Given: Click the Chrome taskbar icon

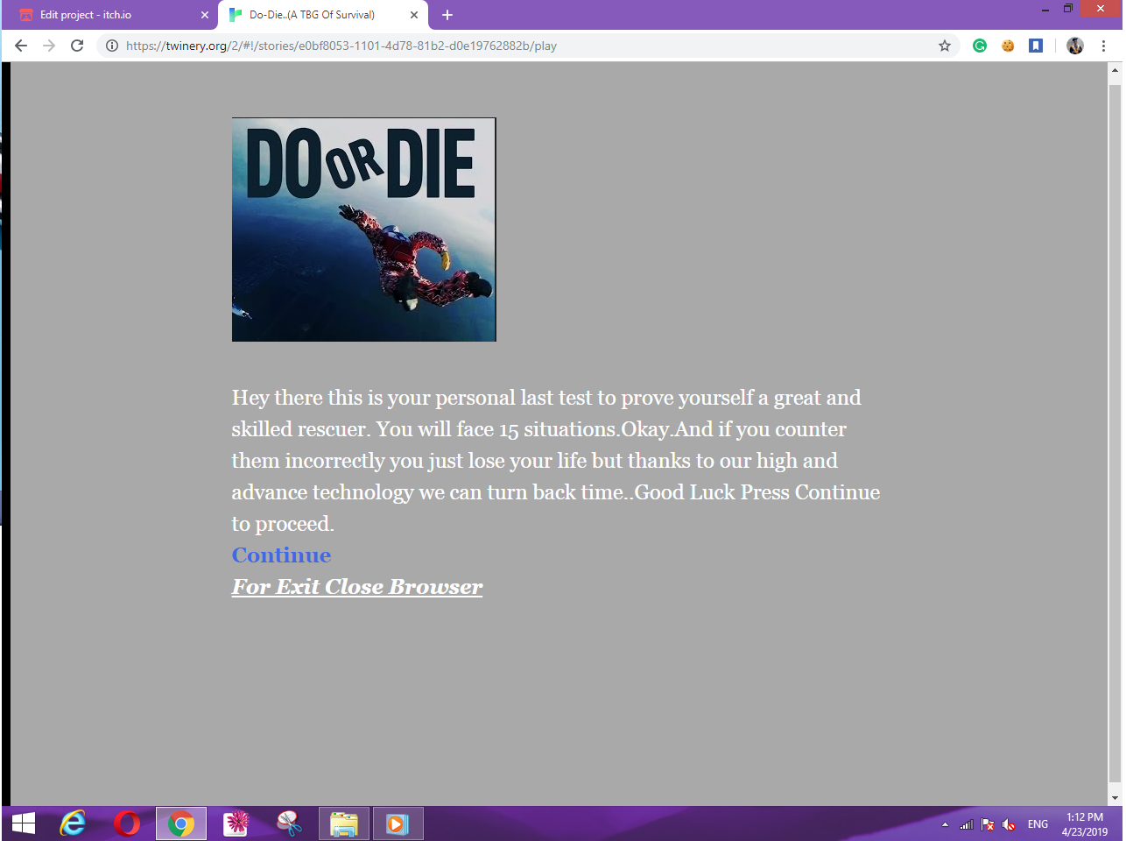Looking at the screenshot, I should 181,823.
